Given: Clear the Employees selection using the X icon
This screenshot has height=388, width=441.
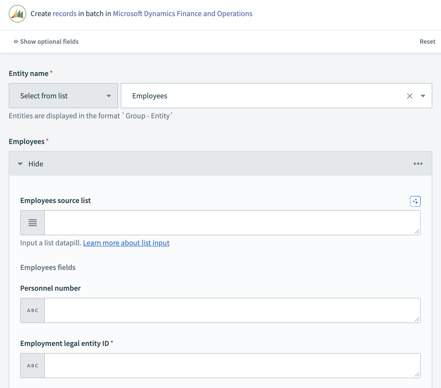Looking at the screenshot, I should pos(410,96).
